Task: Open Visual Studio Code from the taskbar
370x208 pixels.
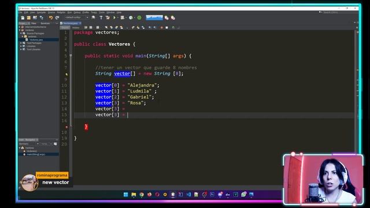Action: (188, 194)
